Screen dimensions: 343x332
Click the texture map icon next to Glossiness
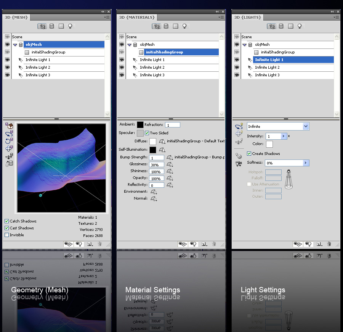[x=170, y=164]
